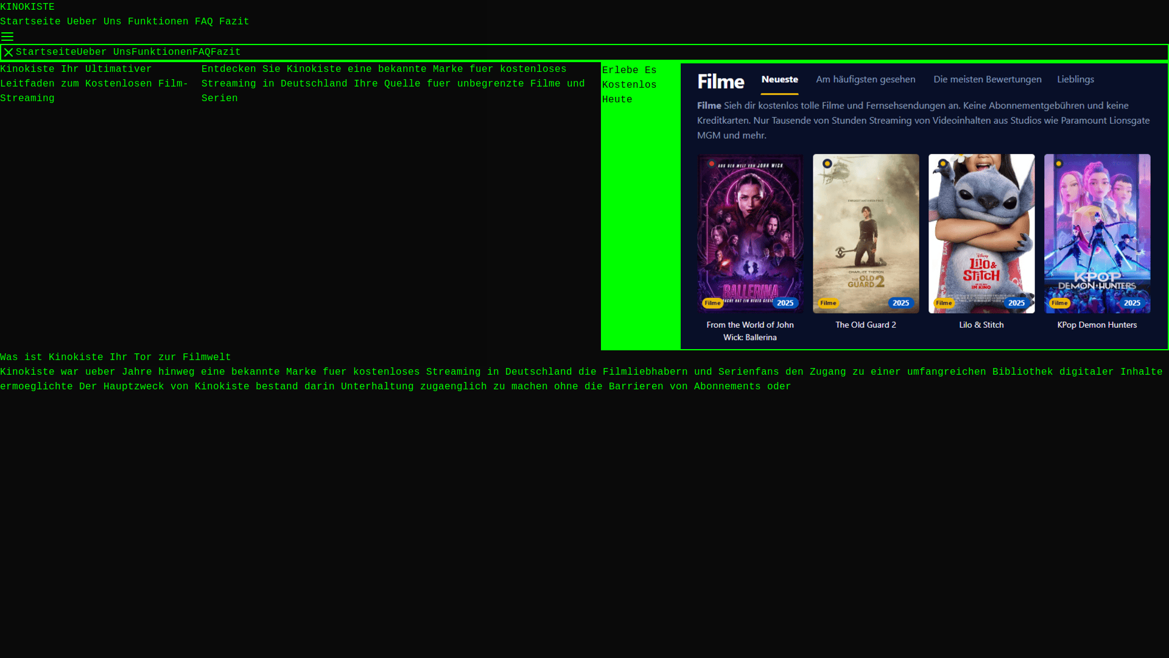This screenshot has height=658, width=1169.
Task: Choose Funktionen in the bordered mobile menu
Action: (162, 52)
